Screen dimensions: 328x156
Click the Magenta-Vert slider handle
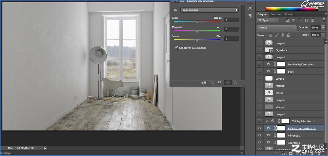[197, 32]
